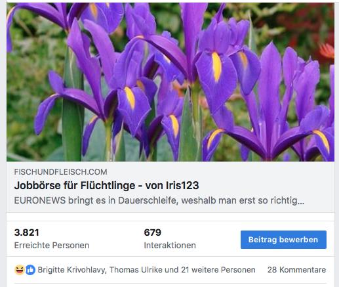Click the laughing Haha reaction emoji
Screen dimensions: 339x287
pos(20,270)
